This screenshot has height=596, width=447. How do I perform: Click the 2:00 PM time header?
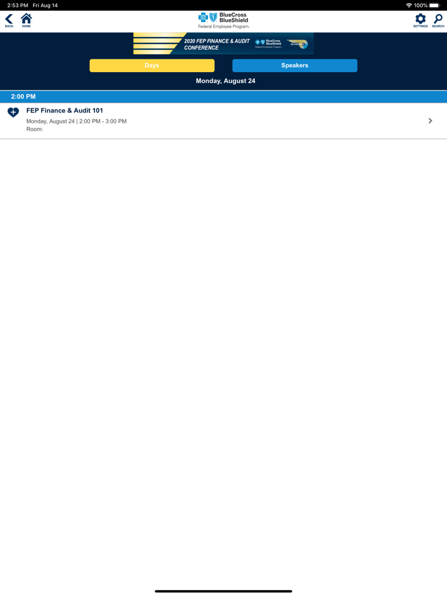[x=223, y=96]
